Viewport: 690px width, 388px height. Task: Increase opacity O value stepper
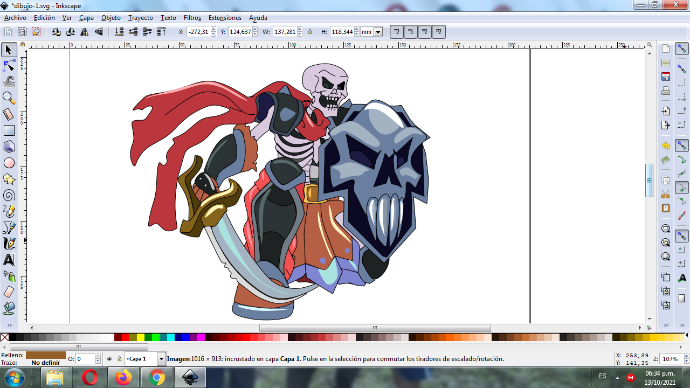coord(98,356)
